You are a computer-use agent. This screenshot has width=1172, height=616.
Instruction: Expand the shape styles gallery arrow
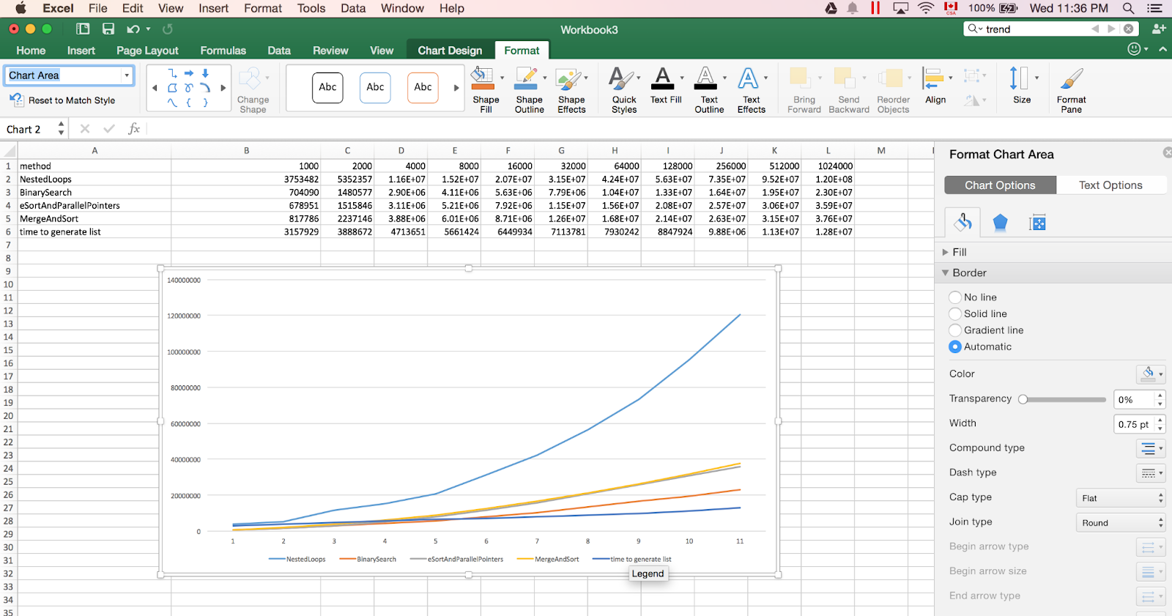(x=456, y=87)
